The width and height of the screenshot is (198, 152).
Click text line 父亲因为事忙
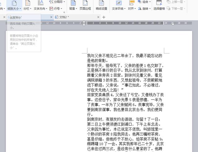124,129
